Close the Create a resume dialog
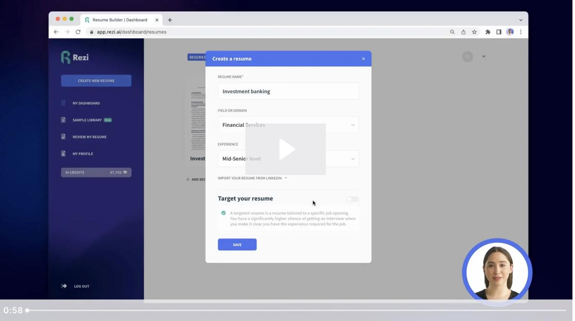The width and height of the screenshot is (575, 321). click(363, 59)
